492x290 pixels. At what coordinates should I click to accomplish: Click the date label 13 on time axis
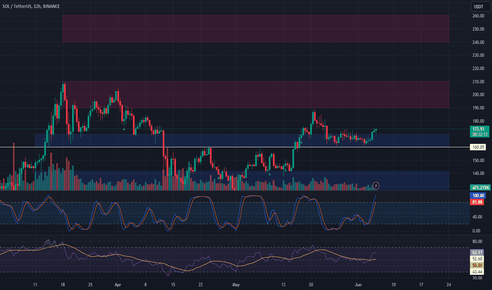(x=283, y=285)
